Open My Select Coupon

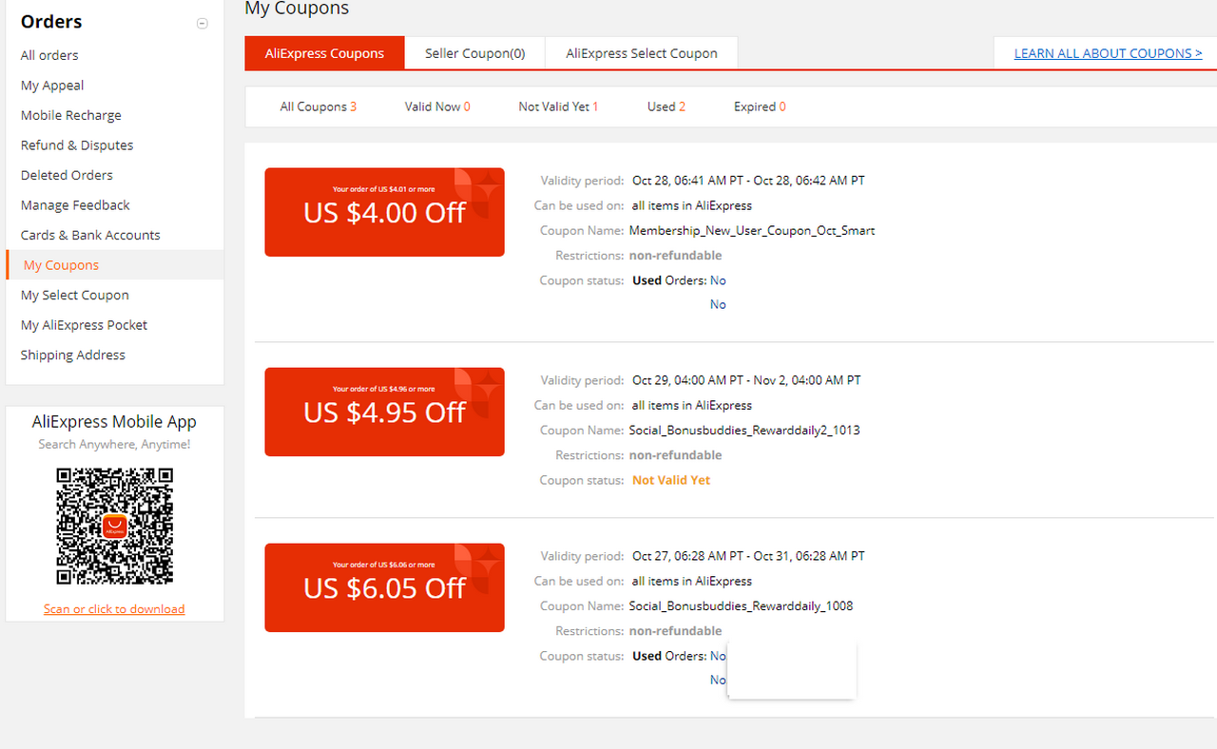click(x=75, y=295)
